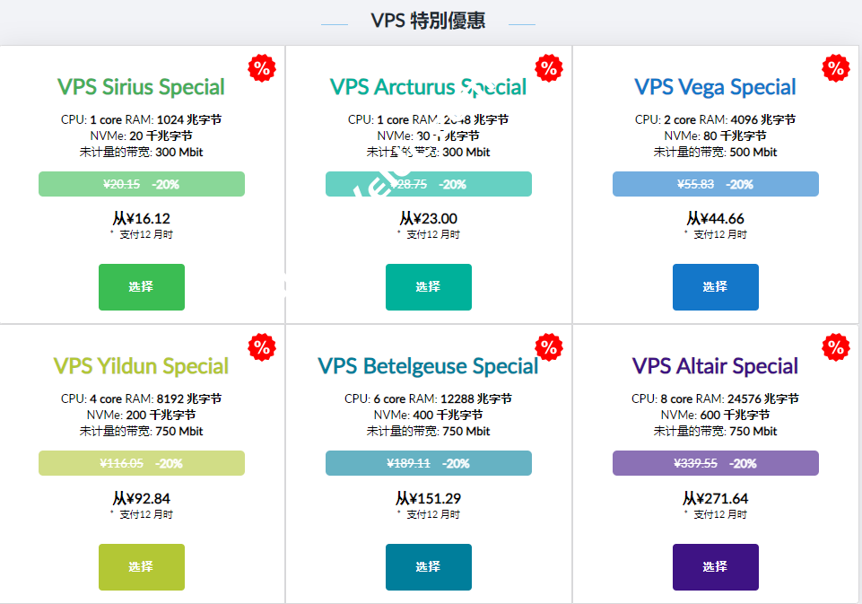Select the VPS Yildun Special plan

coord(141,567)
